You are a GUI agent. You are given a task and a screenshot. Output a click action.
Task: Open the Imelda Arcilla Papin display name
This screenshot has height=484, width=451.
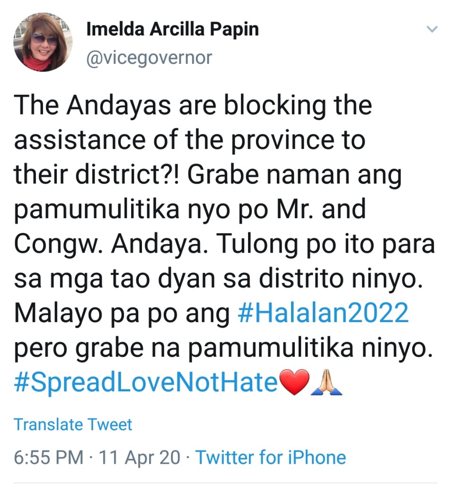coord(173,30)
